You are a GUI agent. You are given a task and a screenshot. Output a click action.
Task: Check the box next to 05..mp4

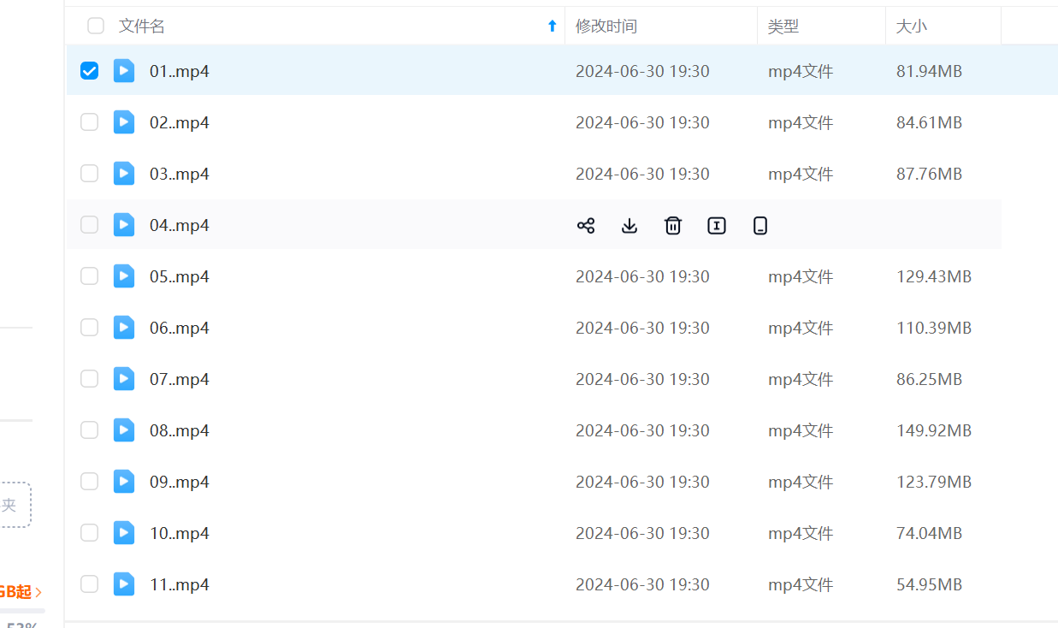tap(90, 276)
